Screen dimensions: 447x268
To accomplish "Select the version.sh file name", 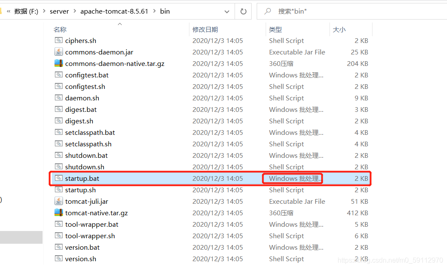I will (x=81, y=259).
